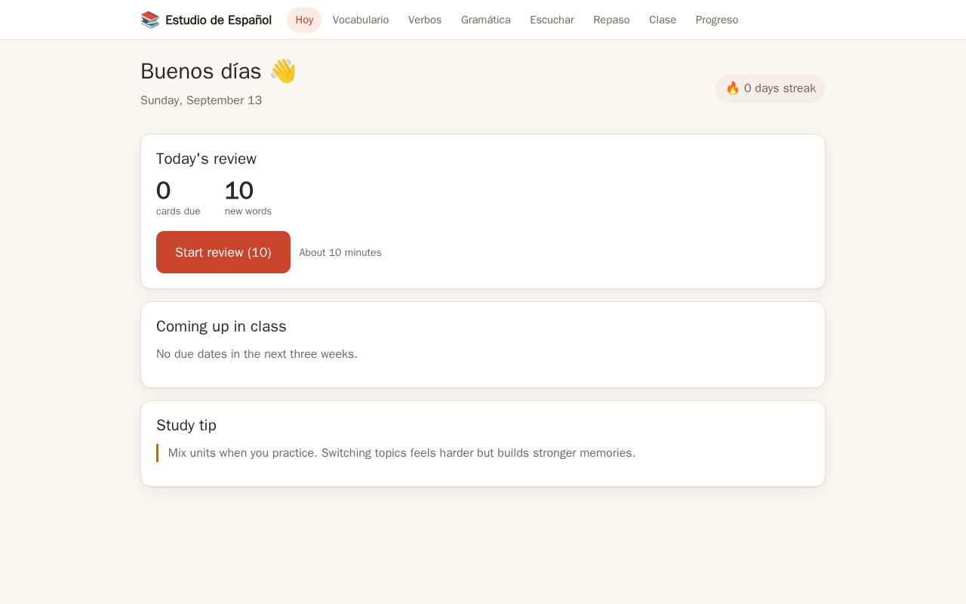966x604 pixels.
Task: Click the Study tip heading
Action: pos(186,425)
